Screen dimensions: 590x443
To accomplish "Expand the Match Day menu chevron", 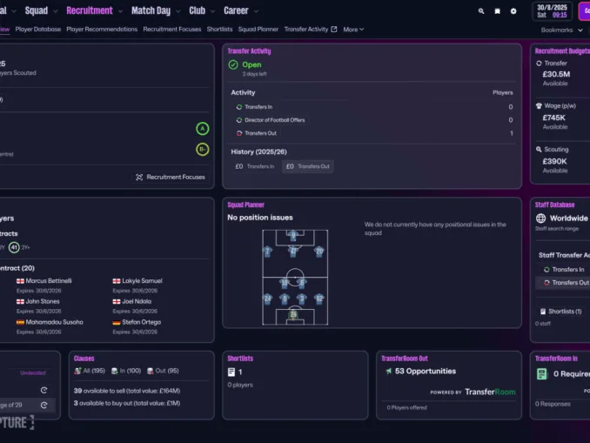I will 178,11.
